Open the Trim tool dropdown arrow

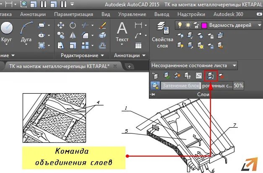coord(92,26)
